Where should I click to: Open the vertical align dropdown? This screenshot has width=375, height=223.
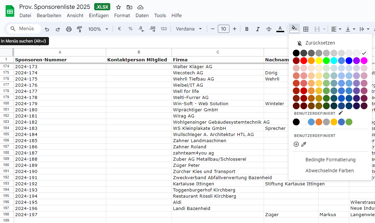pyautogui.click(x=350, y=29)
